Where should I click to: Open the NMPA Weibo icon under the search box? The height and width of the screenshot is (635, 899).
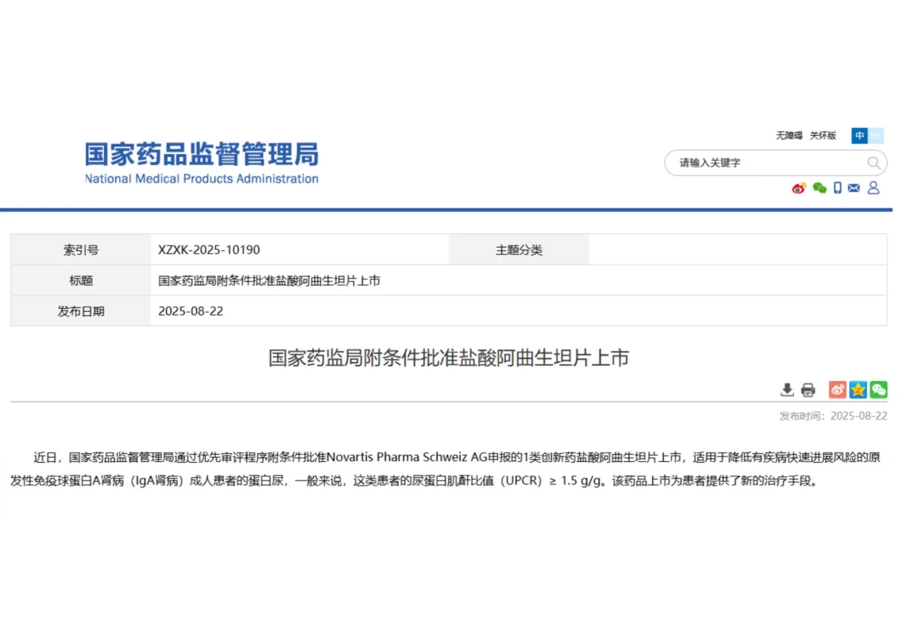coord(799,188)
